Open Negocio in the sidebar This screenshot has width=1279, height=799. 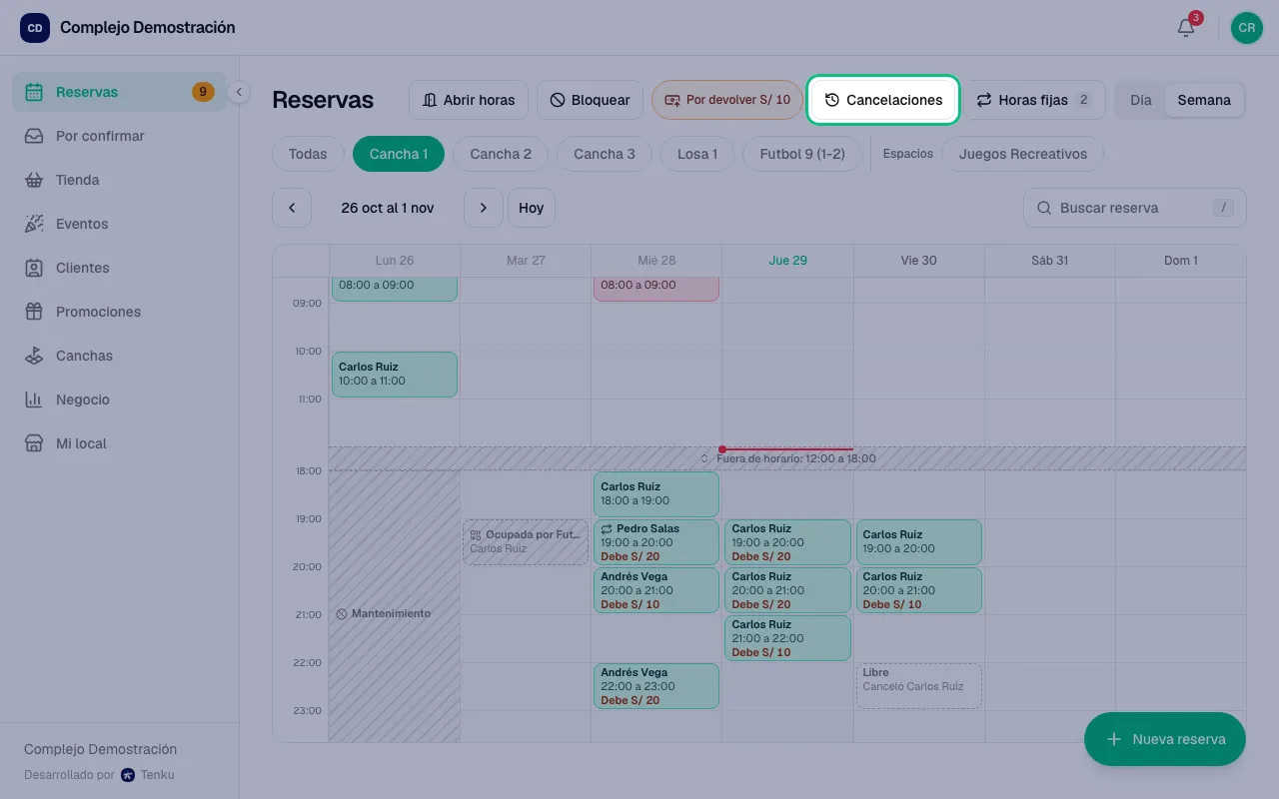(x=119, y=399)
